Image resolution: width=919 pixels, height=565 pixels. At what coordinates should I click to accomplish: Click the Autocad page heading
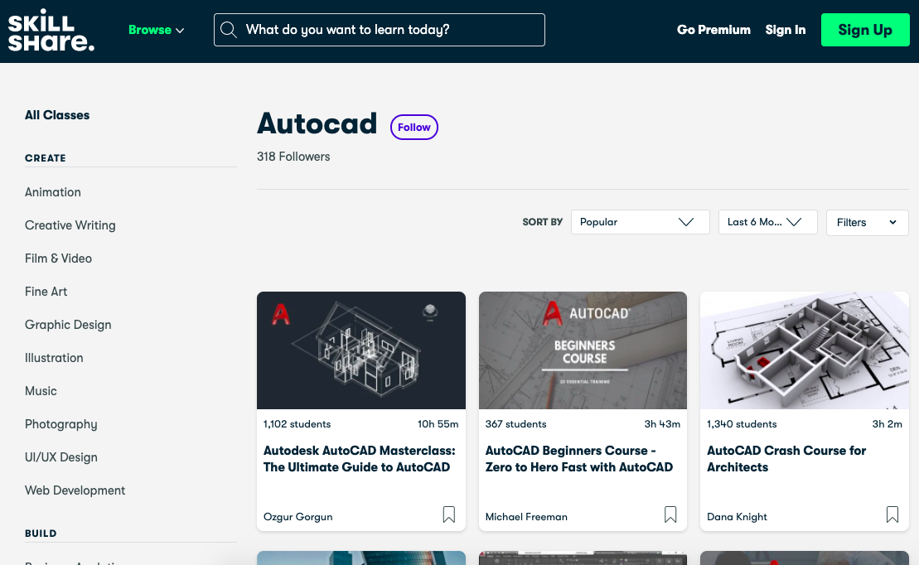pyautogui.click(x=317, y=123)
